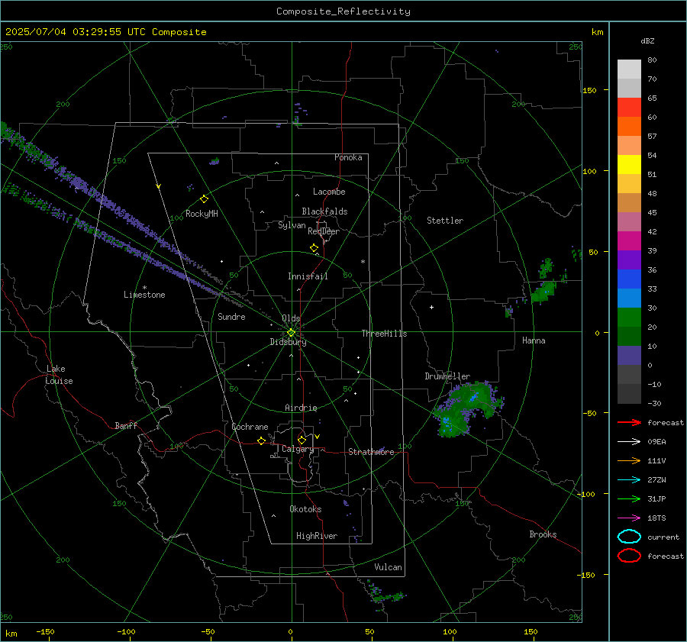Pick the magenta dBZ swatch

(x=629, y=241)
